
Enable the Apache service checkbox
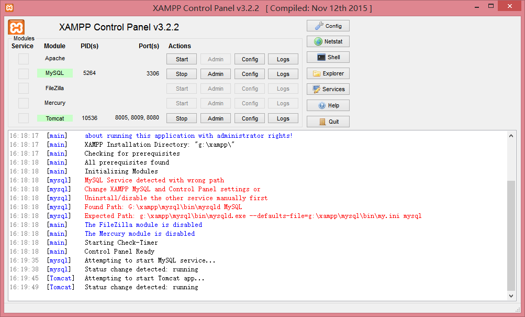tap(23, 59)
